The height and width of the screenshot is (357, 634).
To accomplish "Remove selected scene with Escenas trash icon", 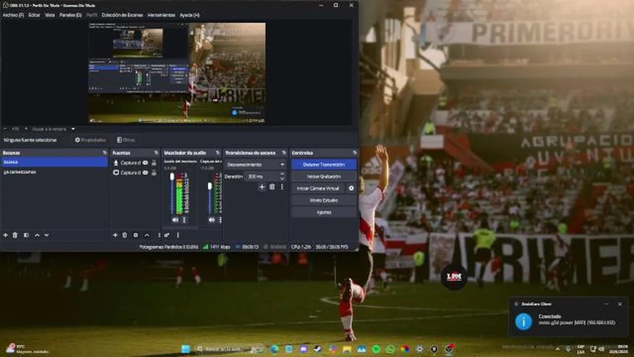I will pos(15,235).
